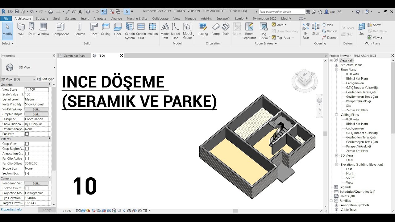Collapse the Extents properties section
The image size is (395, 222).
pos(50,139)
